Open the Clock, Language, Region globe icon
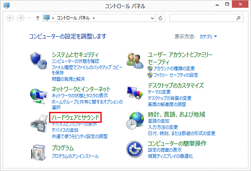The width and height of the screenshot is (251, 171). (135, 121)
